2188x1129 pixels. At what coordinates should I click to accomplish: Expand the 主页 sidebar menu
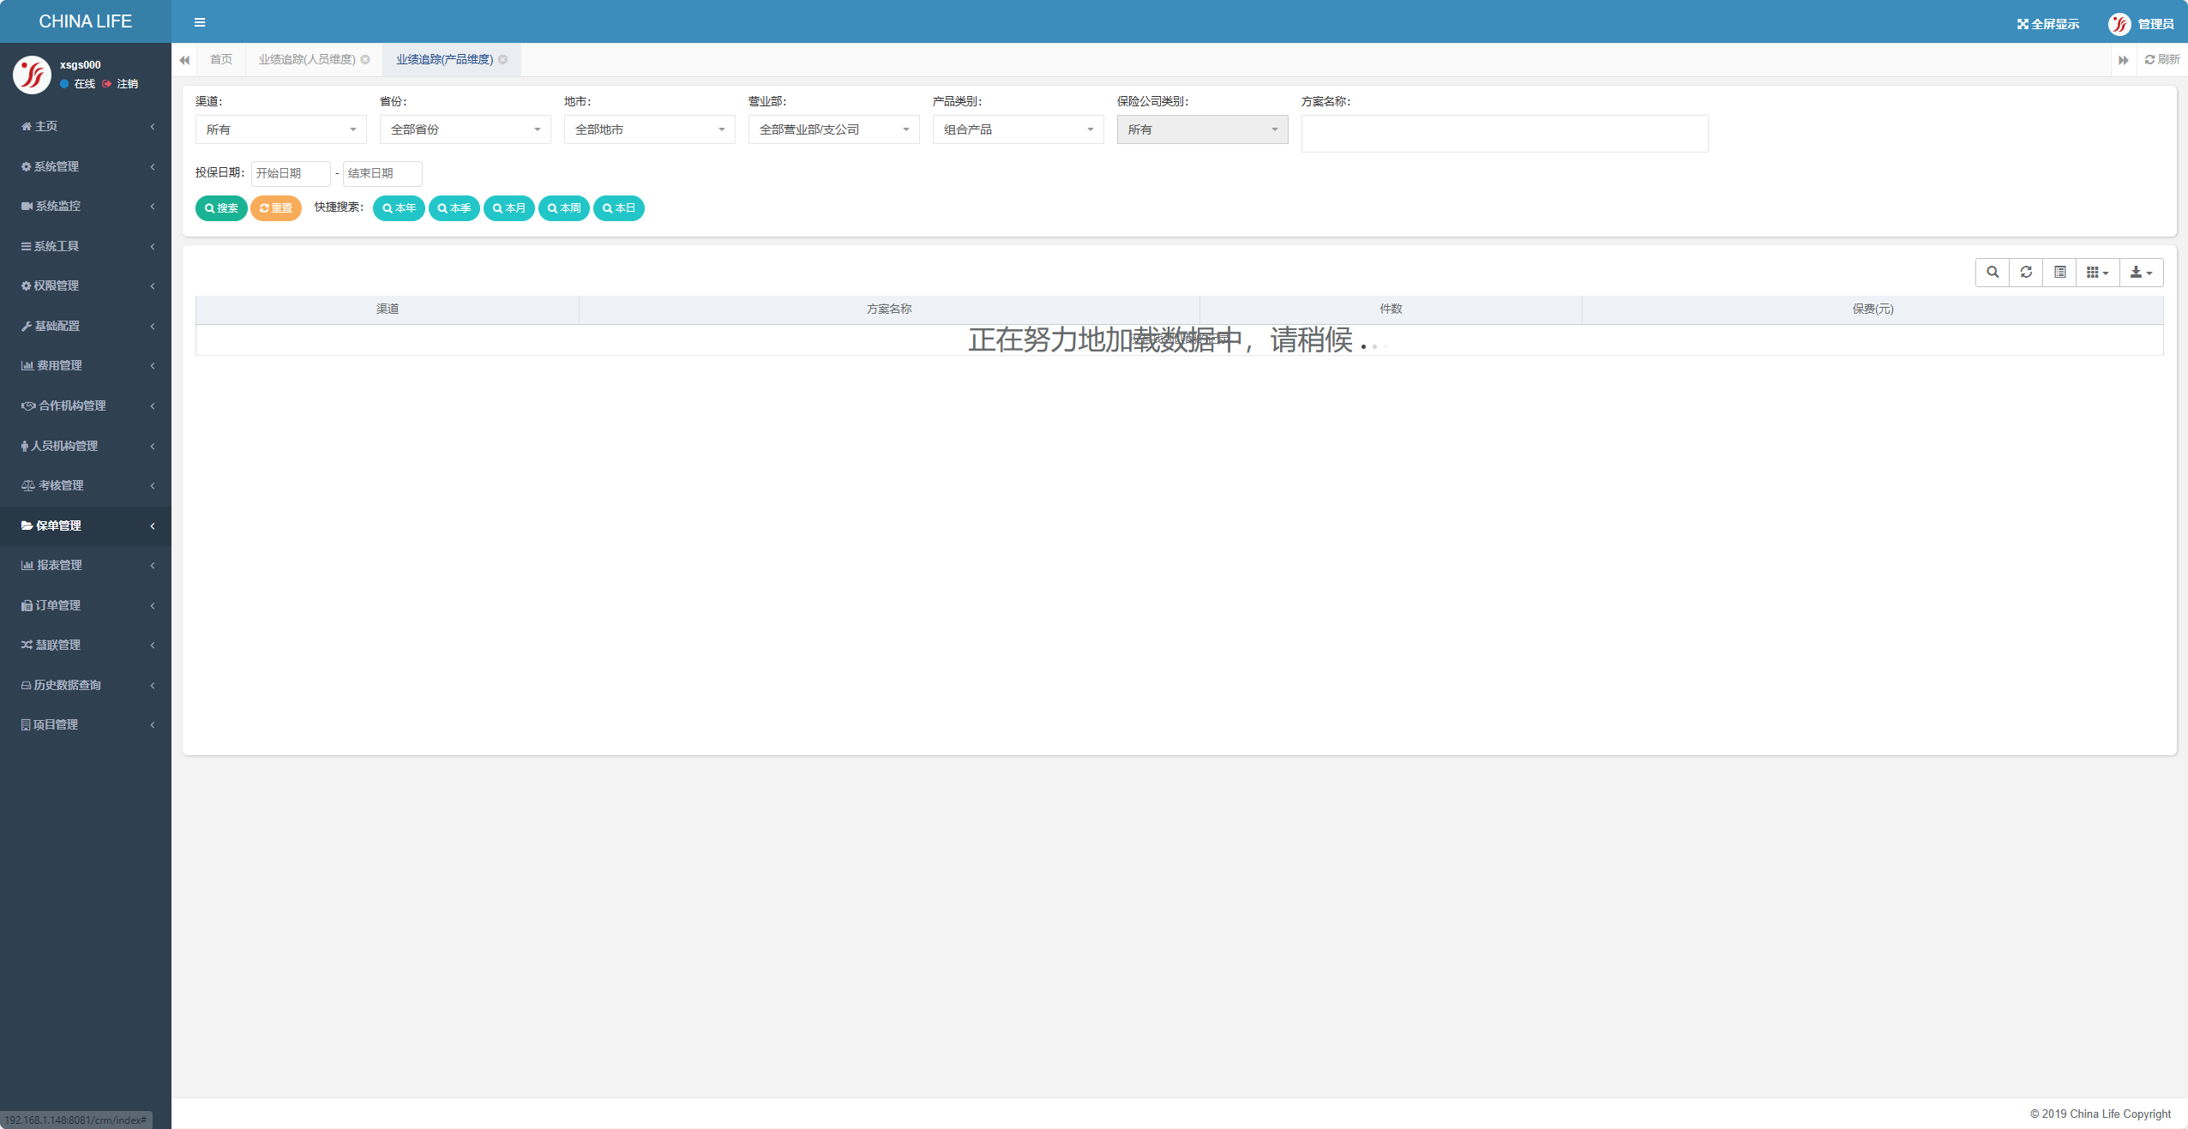[86, 126]
